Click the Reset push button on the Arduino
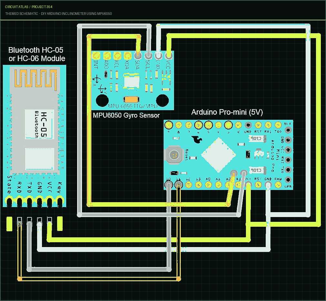The image size is (326, 301). (x=174, y=155)
